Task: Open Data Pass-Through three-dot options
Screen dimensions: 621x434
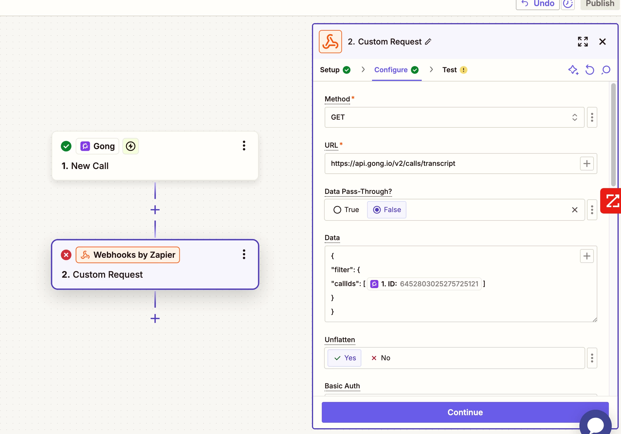Action: point(592,210)
